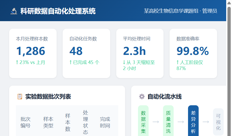The width and height of the screenshot is (232, 136).
Task: Click the 样本类型 column header
Action: (x=48, y=122)
